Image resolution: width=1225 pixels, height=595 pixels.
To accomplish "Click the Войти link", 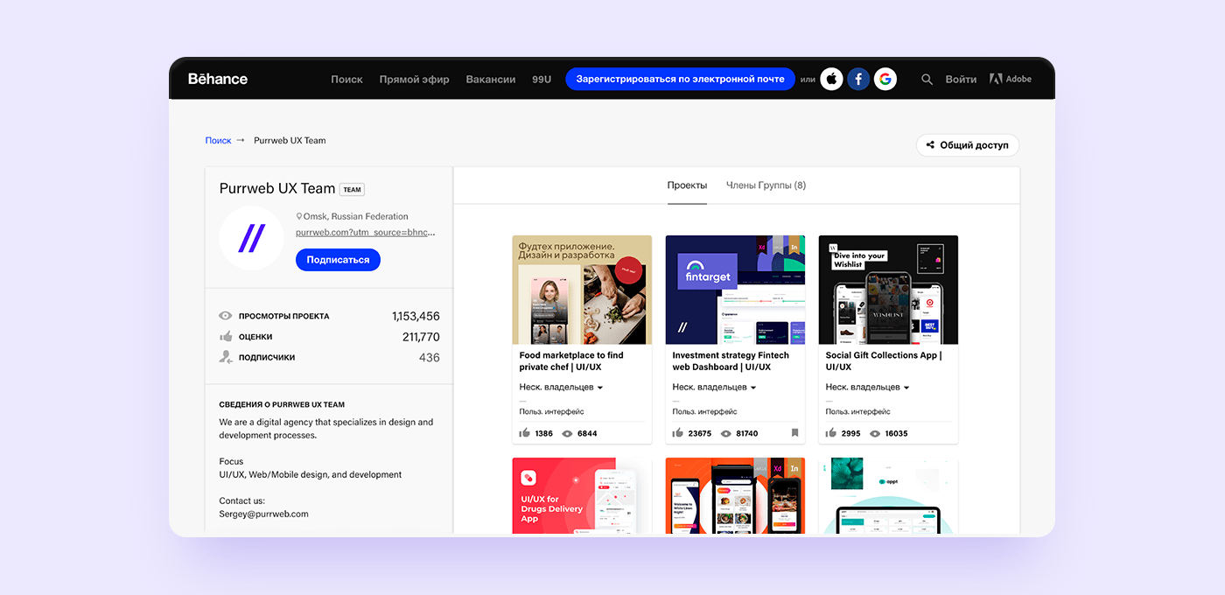I will point(961,79).
